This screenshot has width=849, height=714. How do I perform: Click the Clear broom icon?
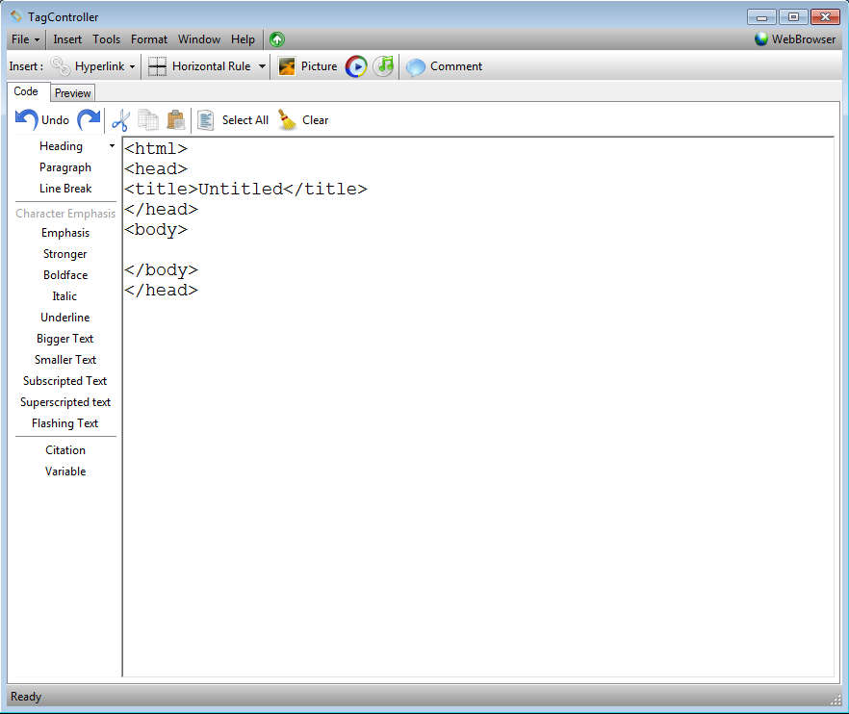point(287,120)
